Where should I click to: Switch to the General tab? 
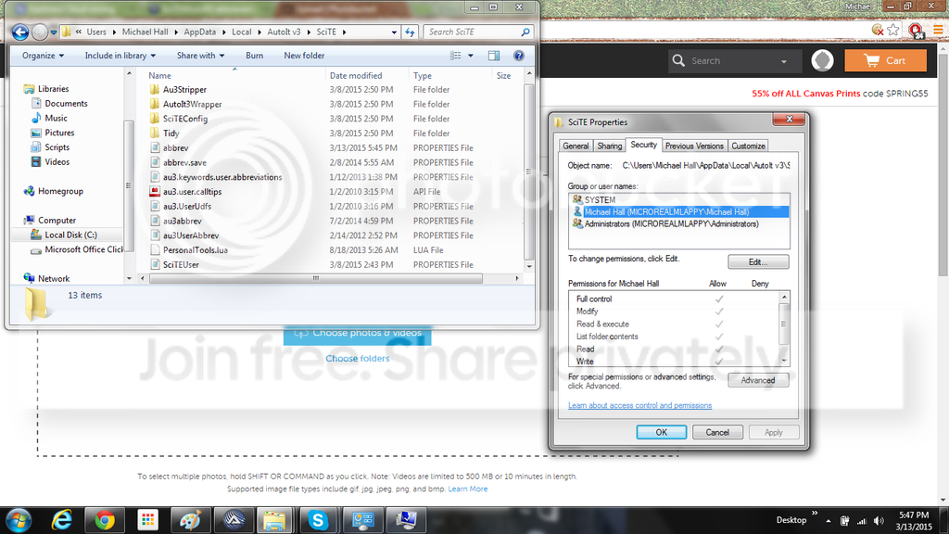click(576, 146)
